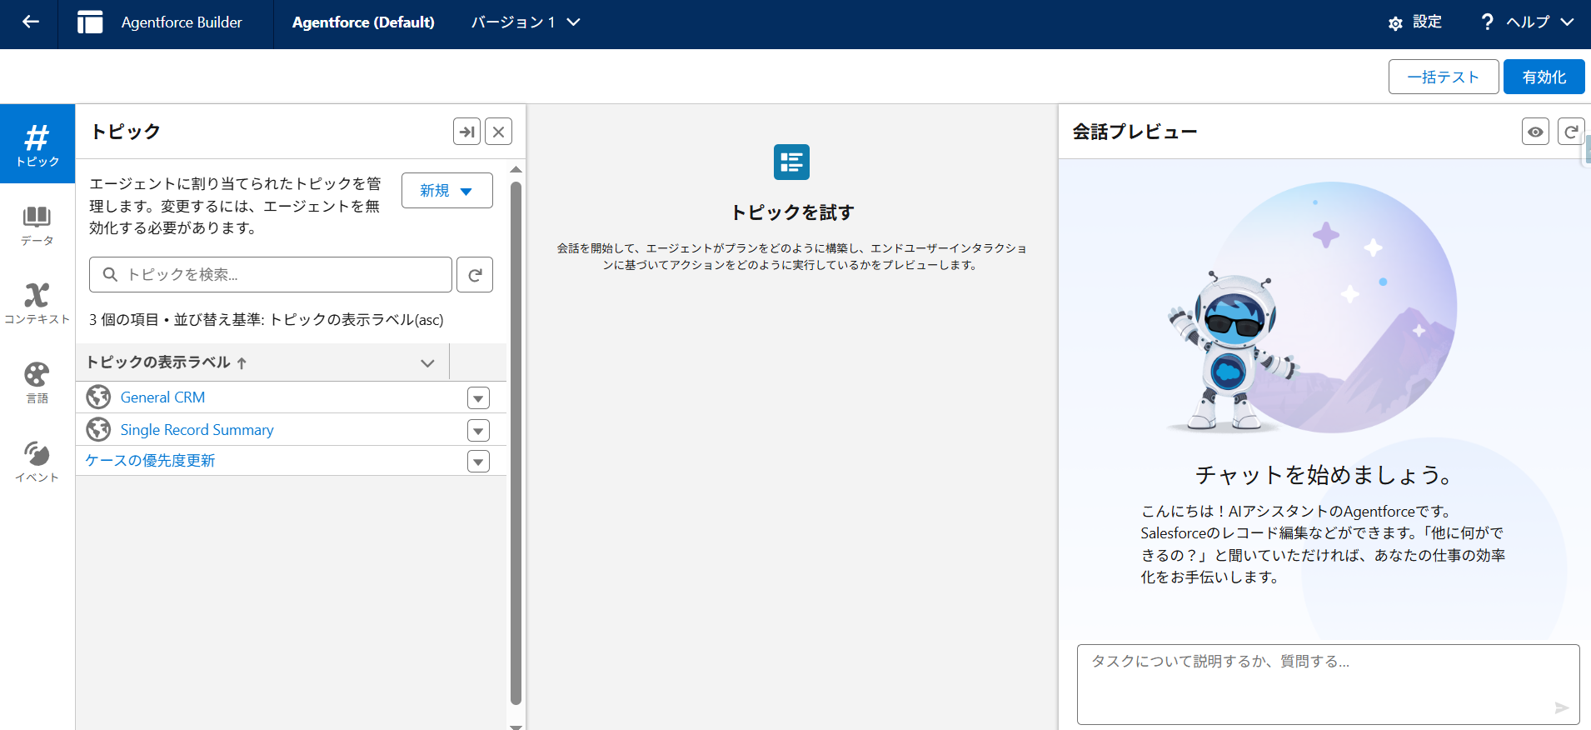Send the message with arrow icon

[x=1562, y=708]
